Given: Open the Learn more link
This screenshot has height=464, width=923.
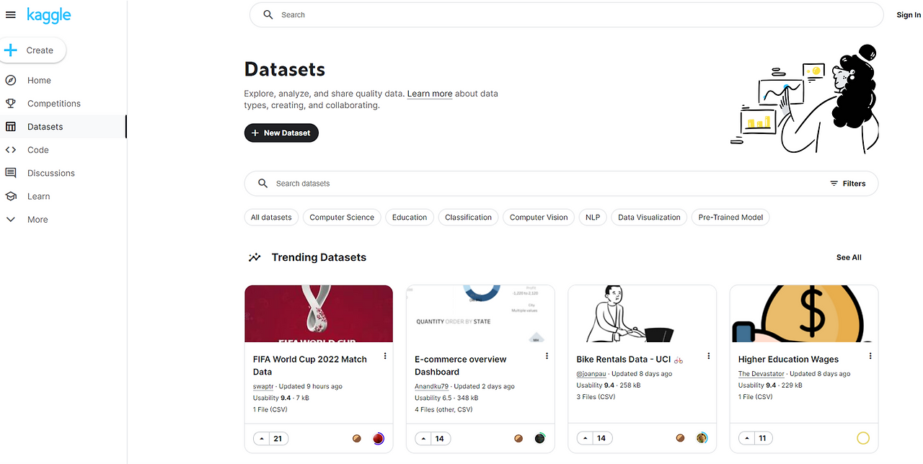Looking at the screenshot, I should click(430, 94).
